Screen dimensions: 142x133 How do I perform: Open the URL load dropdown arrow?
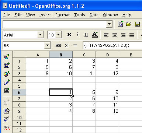click(x=109, y=24)
